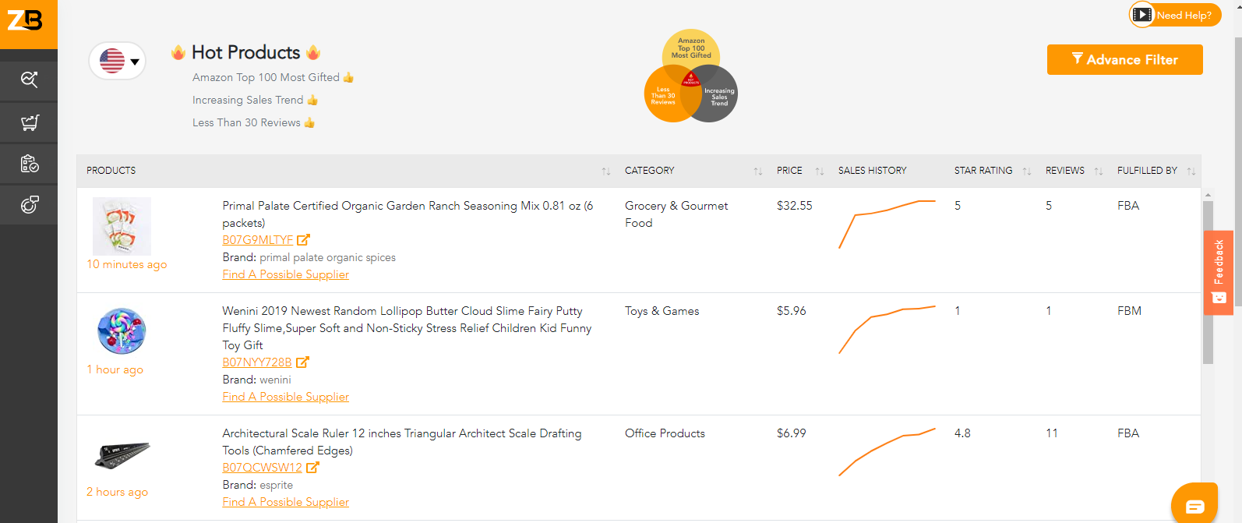
Task: Expand the US flag marketplace dropdown
Action: (x=118, y=61)
